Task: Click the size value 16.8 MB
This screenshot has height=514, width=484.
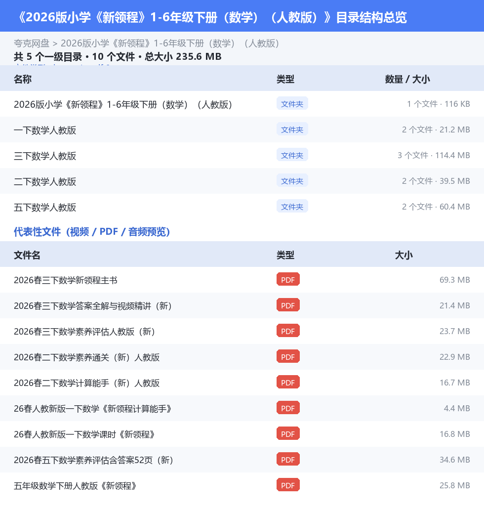Action: pos(454,434)
